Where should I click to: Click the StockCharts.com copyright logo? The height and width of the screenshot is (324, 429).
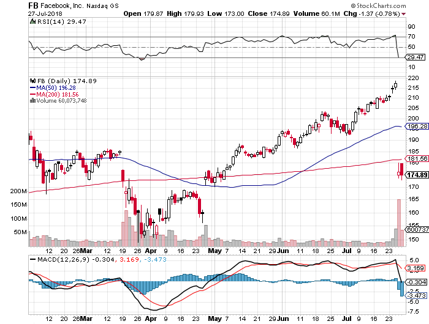click(x=378, y=6)
